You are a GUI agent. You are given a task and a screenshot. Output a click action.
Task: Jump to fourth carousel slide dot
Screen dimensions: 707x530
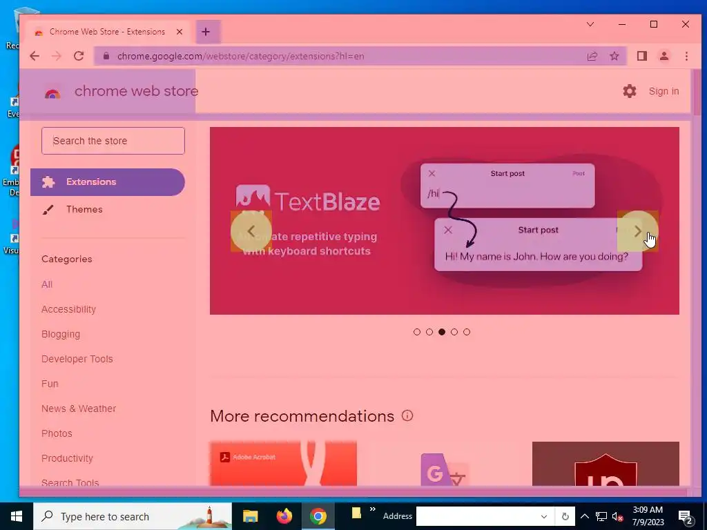pyautogui.click(x=454, y=332)
